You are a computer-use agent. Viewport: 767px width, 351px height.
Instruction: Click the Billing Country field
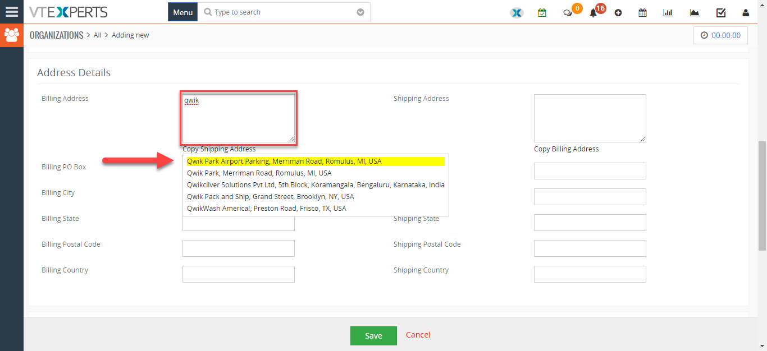pos(239,274)
